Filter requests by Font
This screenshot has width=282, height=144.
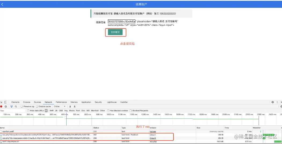(x=78, y=110)
